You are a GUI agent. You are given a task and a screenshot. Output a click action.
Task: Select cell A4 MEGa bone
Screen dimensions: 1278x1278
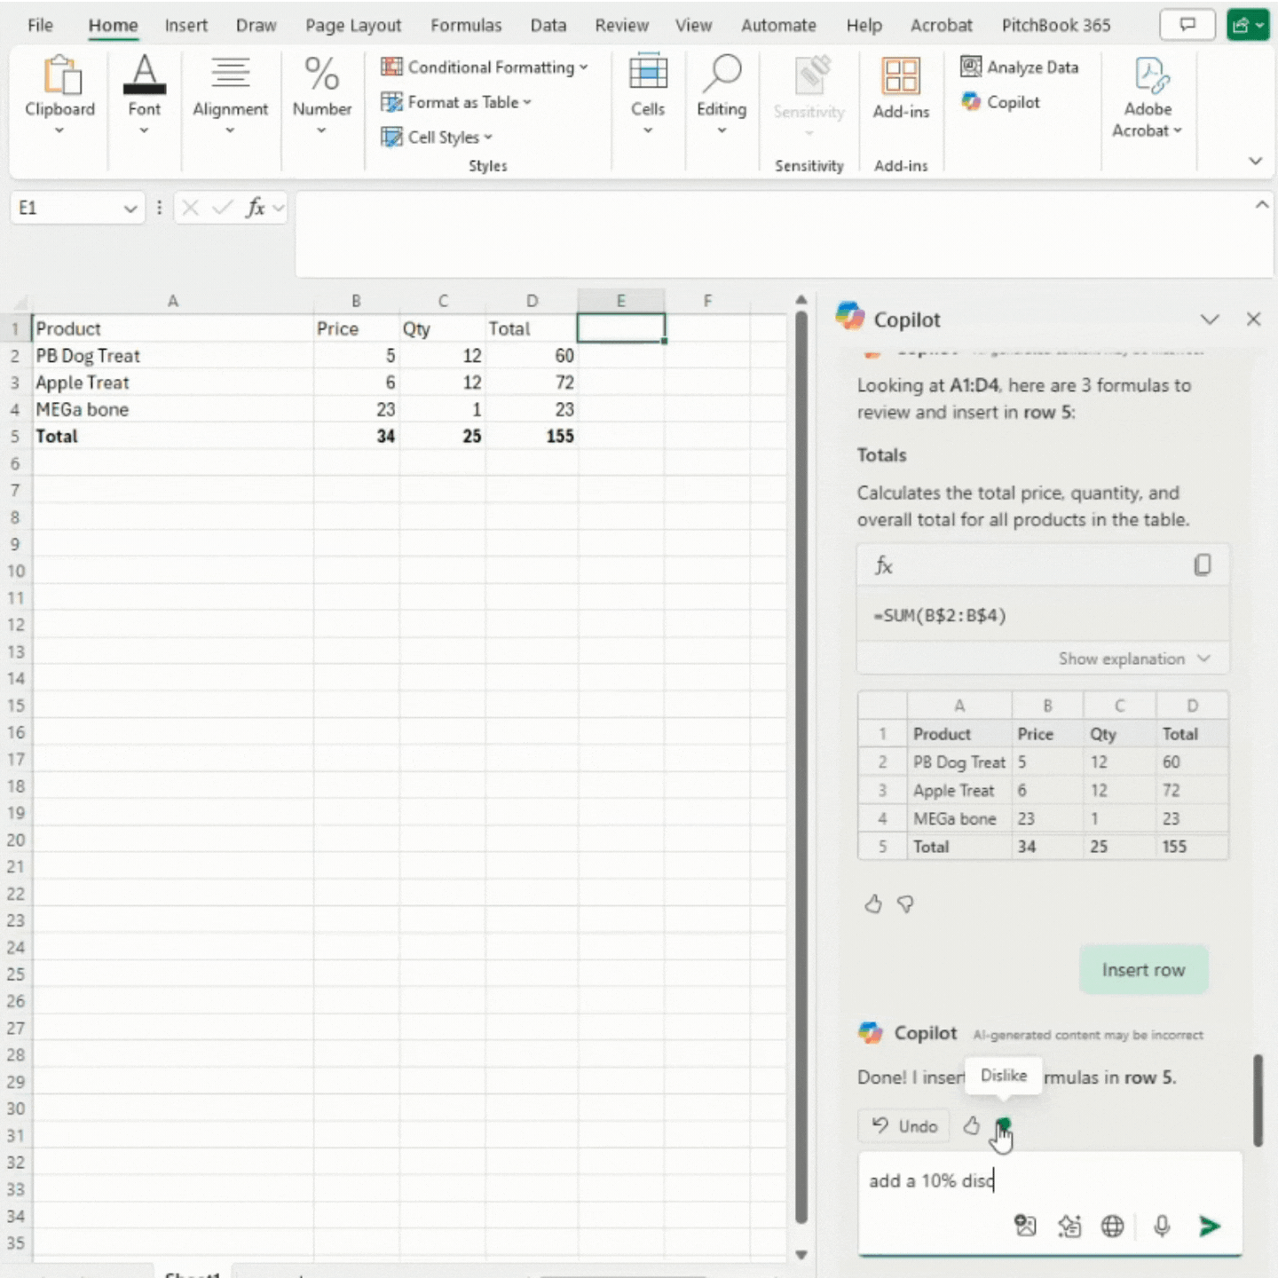tap(173, 409)
